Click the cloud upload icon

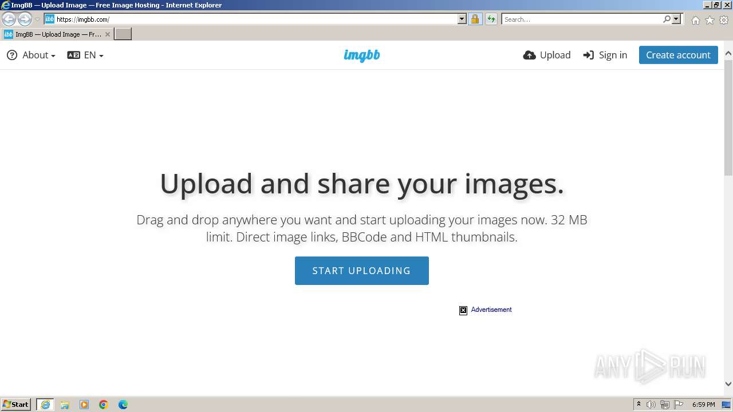point(530,55)
